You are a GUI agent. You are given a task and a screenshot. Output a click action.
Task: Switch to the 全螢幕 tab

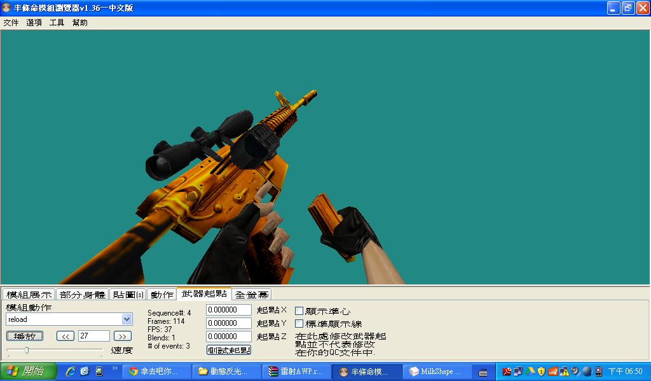tap(252, 295)
